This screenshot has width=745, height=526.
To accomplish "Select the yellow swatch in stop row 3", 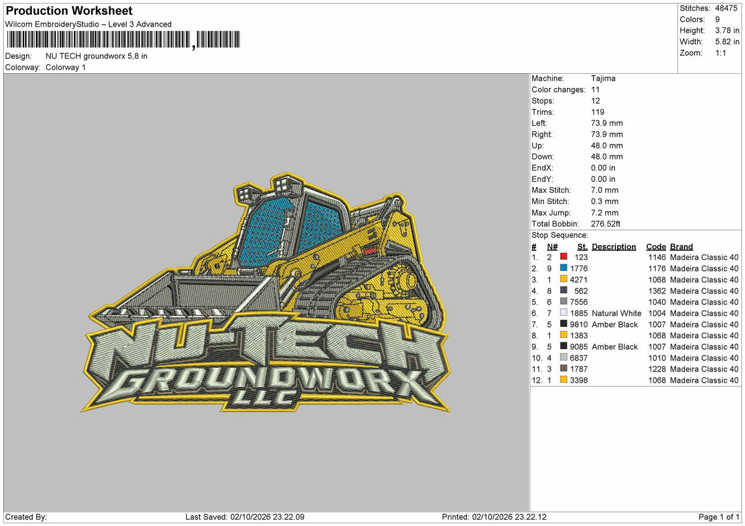I will pyautogui.click(x=563, y=279).
